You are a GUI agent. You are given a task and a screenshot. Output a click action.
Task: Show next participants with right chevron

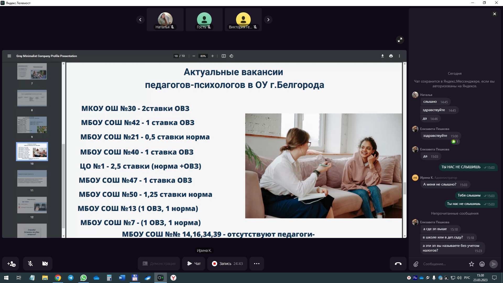coord(268,20)
